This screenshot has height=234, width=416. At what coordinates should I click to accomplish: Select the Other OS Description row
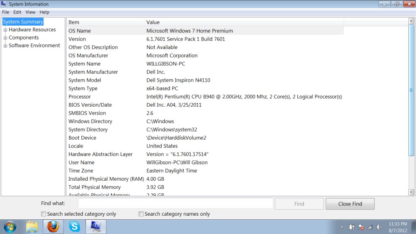(206, 47)
